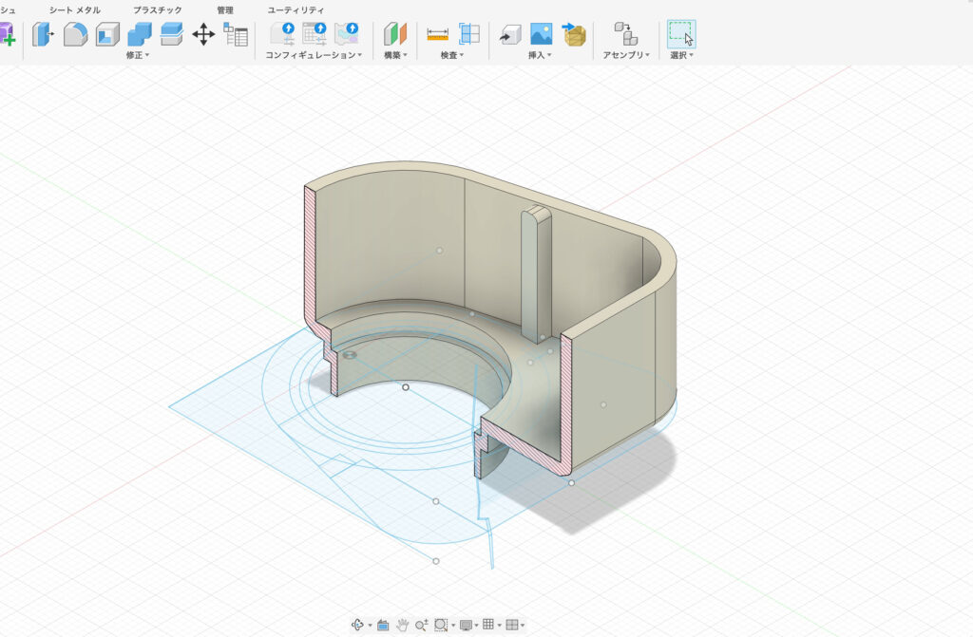The image size is (973, 637).
Task: Open the 挿入 dropdown menu
Action: 540,56
